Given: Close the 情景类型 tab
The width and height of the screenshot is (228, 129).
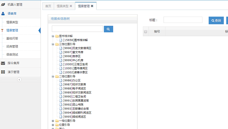Looking at the screenshot, I should [71, 6].
